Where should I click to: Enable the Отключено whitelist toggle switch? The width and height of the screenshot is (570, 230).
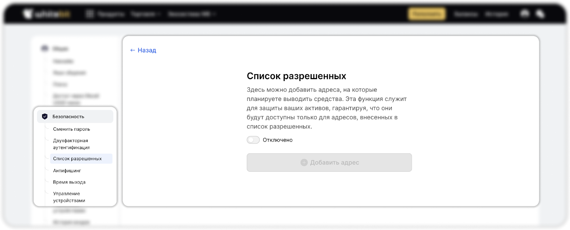[253, 140]
